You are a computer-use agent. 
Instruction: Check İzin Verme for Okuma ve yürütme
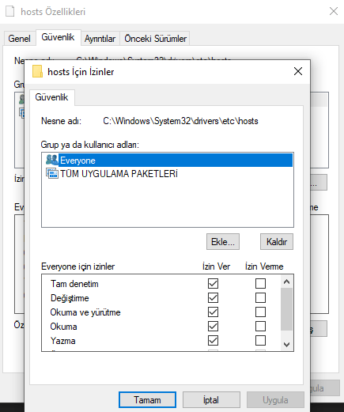click(260, 312)
